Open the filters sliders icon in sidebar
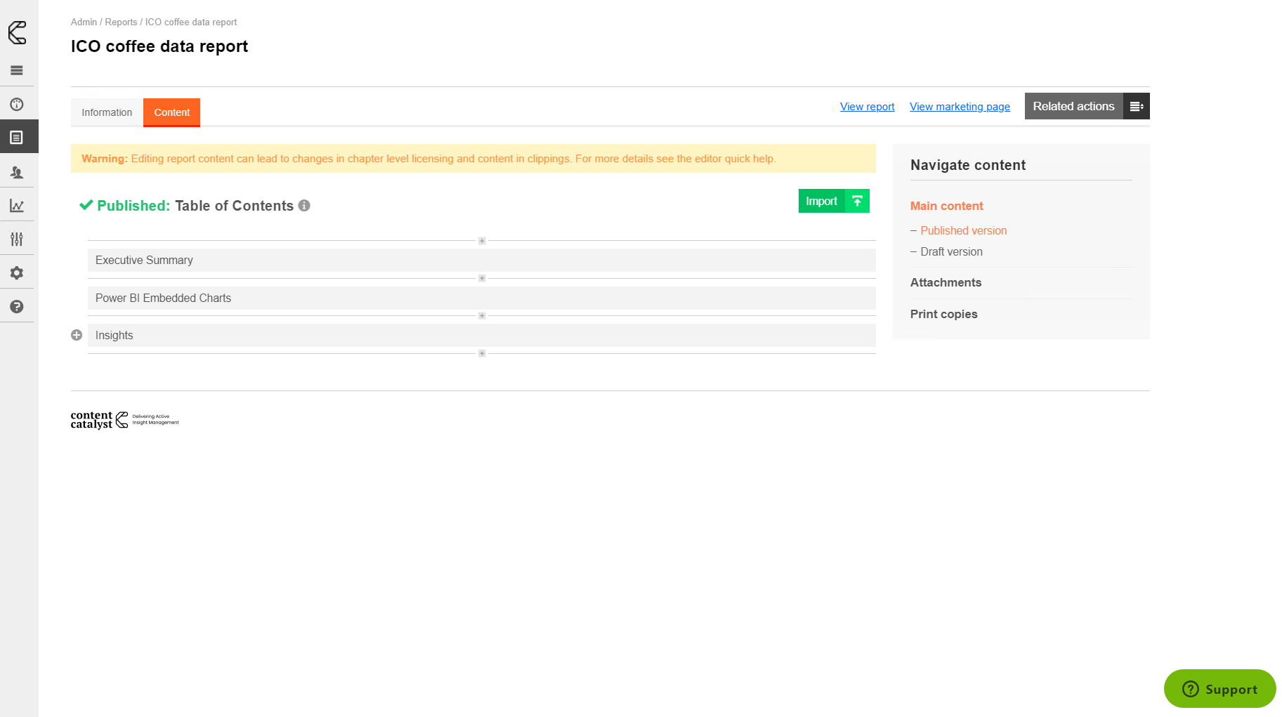 click(18, 238)
